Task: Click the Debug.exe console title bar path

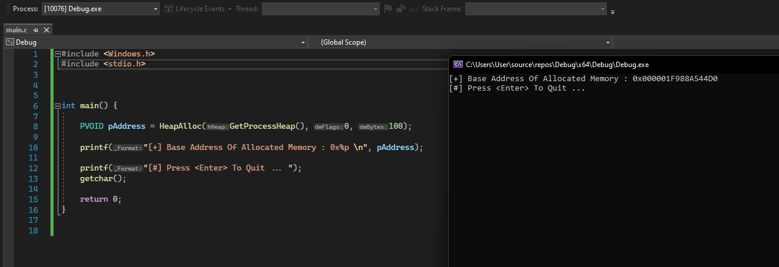Action: 557,65
